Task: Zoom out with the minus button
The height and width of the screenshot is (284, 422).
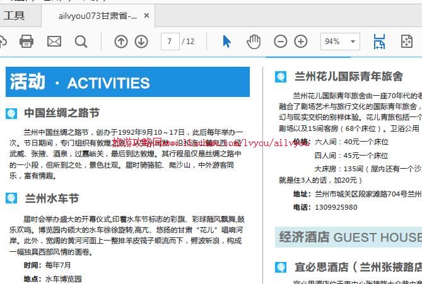Action: (280, 42)
